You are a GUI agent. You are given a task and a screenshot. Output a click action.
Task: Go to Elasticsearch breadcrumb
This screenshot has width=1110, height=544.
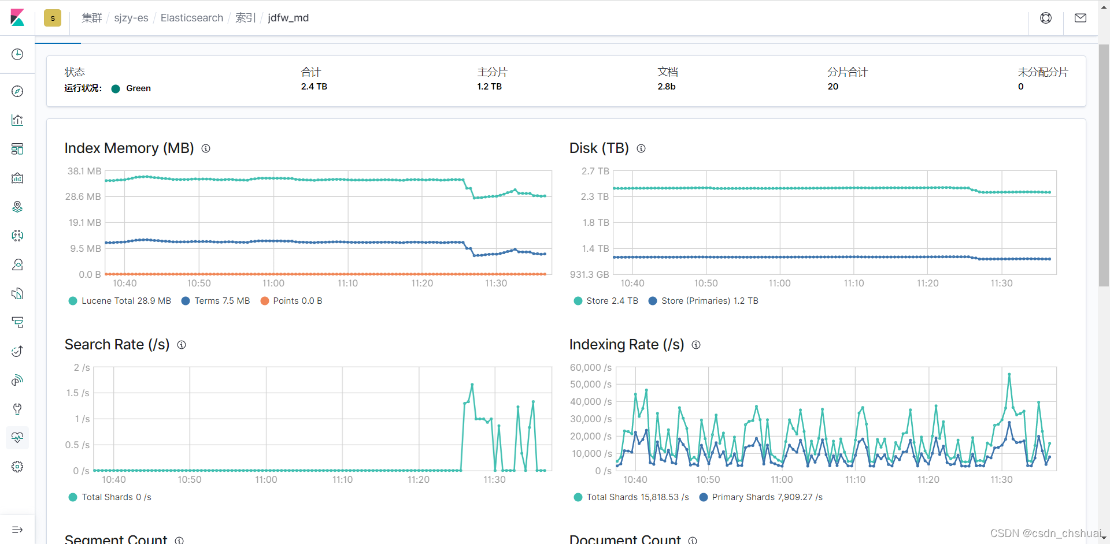point(192,18)
